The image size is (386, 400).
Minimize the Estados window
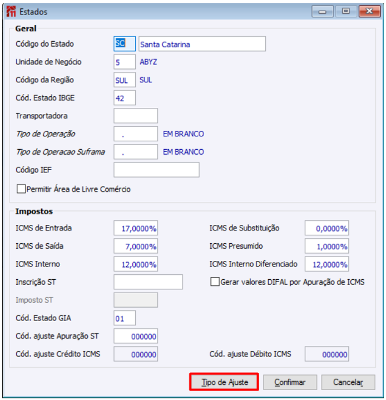pyautogui.click(x=322, y=12)
